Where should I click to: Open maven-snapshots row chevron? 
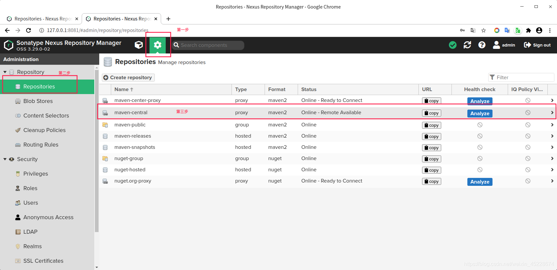(x=552, y=147)
